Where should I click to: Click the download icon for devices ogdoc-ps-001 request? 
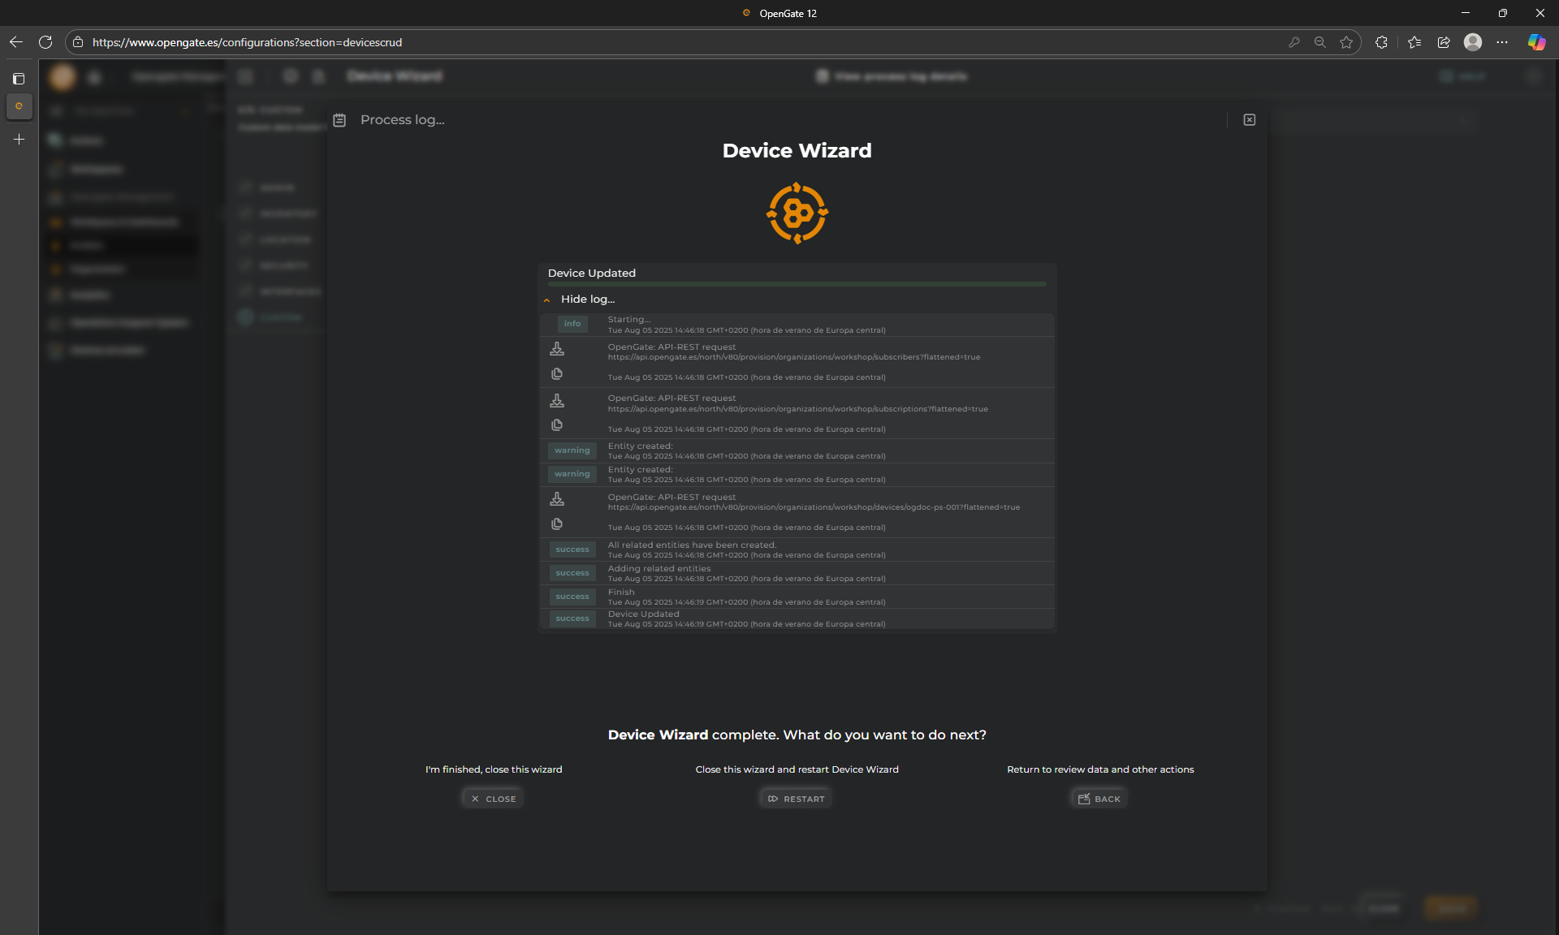(557, 499)
